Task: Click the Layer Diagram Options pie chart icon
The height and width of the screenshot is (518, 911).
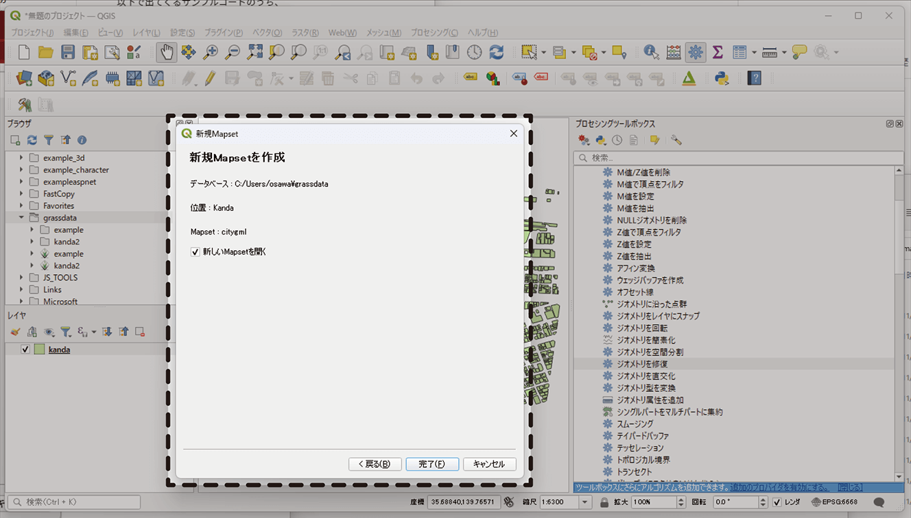Action: point(493,78)
